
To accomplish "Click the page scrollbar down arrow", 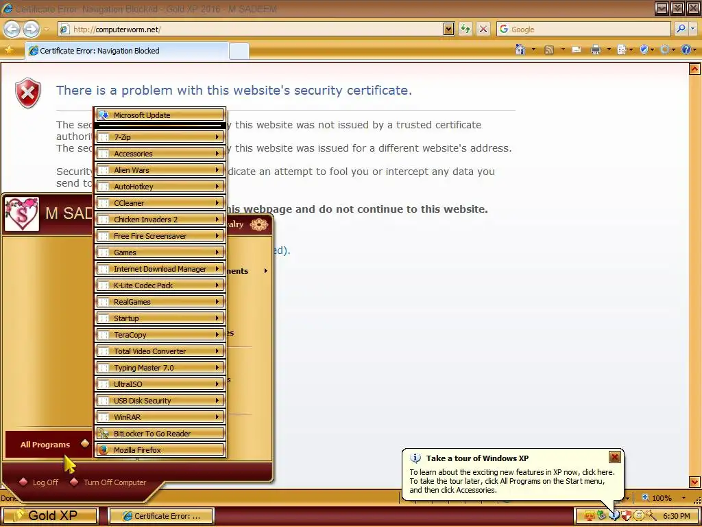I will pyautogui.click(x=694, y=482).
